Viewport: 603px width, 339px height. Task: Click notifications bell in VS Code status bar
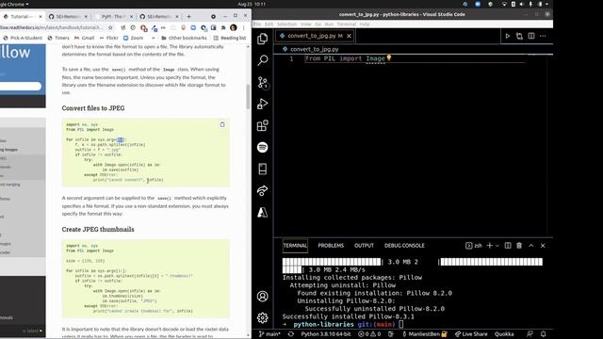(543, 334)
